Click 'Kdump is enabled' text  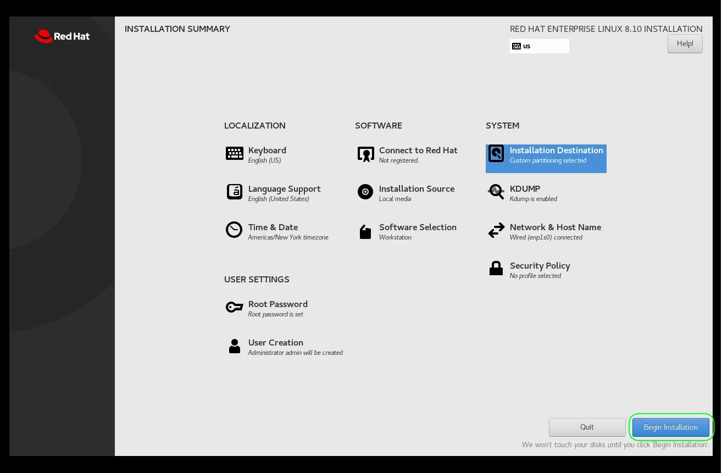coord(534,199)
